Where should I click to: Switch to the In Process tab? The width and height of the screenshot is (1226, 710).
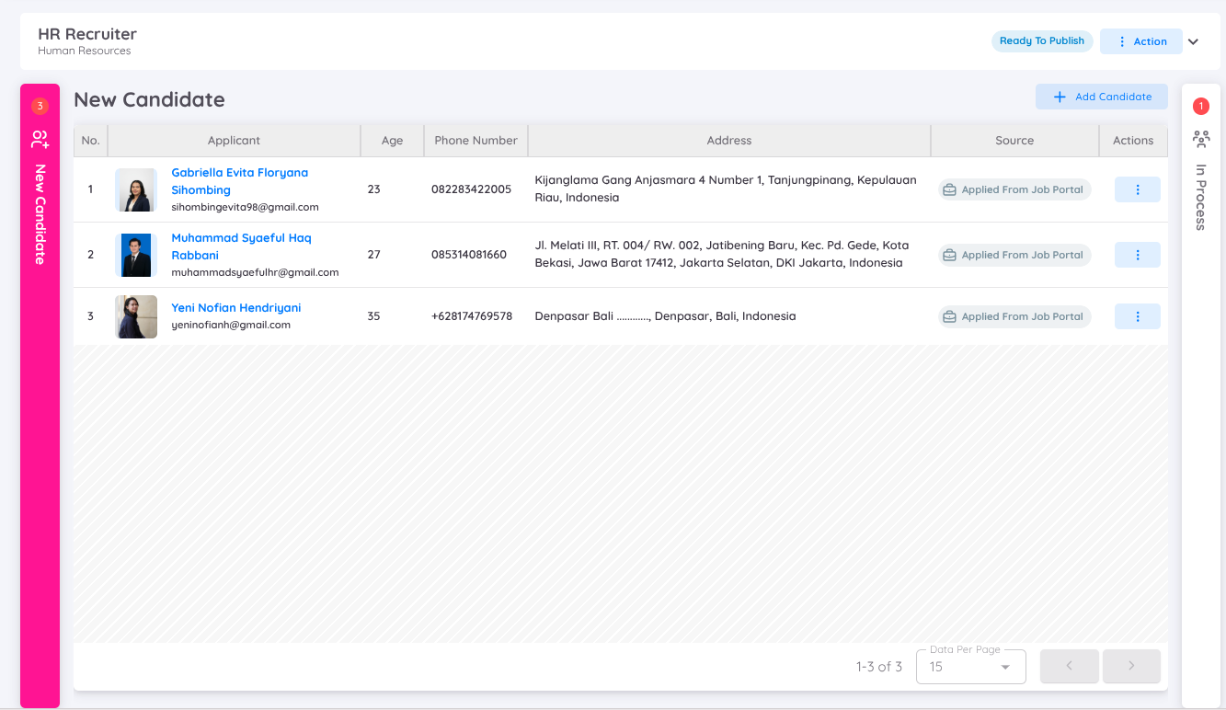coord(1200,197)
